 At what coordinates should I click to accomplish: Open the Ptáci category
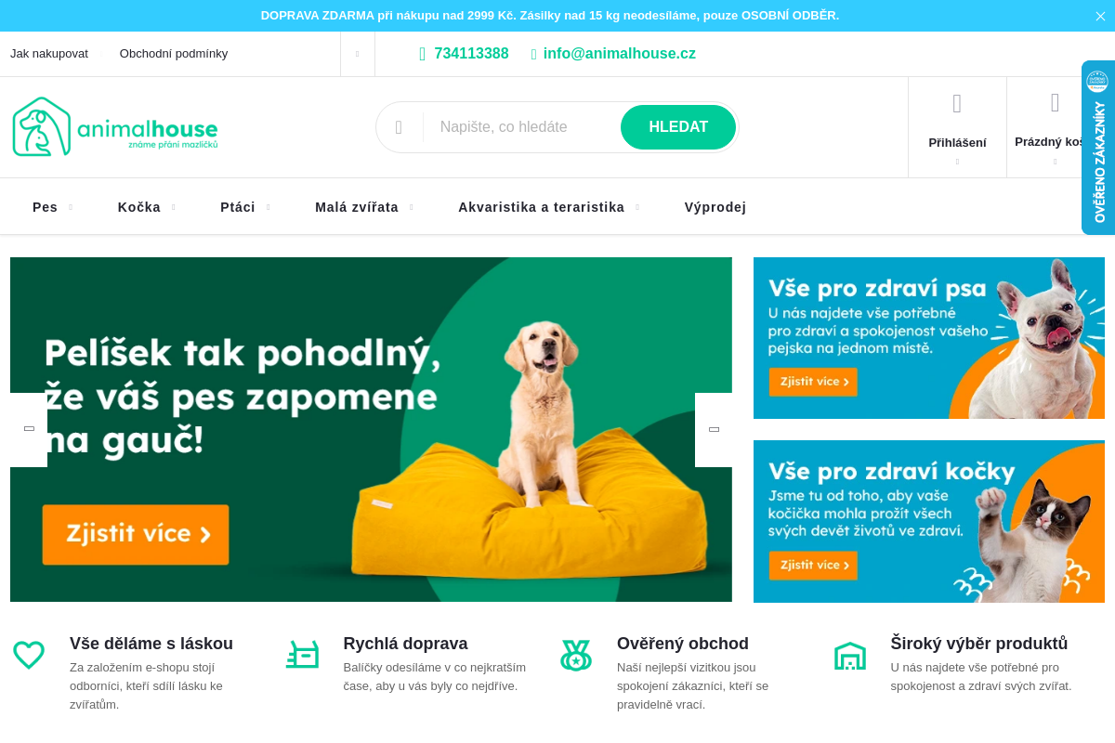pyautogui.click(x=238, y=207)
